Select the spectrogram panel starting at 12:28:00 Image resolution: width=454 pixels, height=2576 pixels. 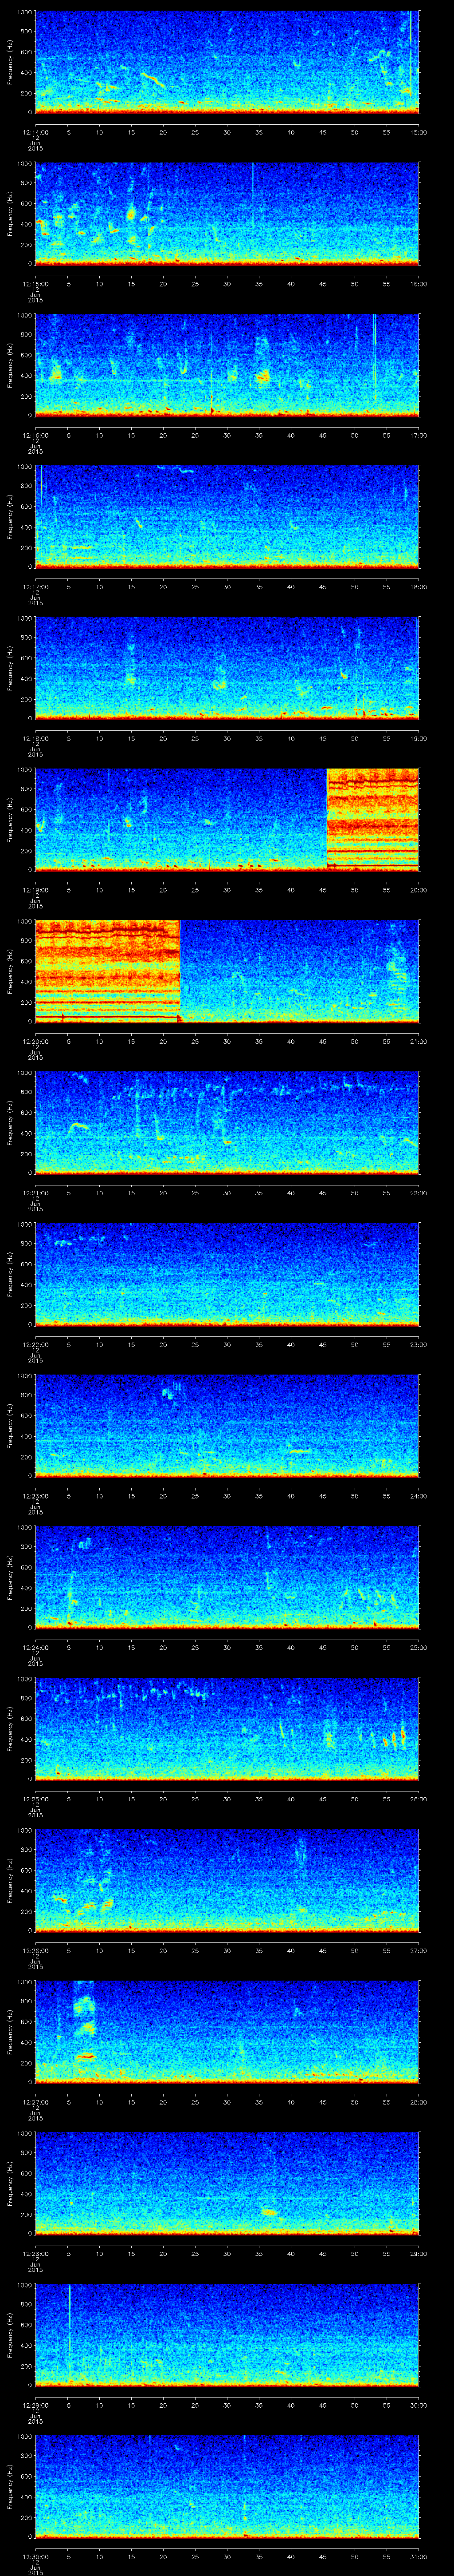[x=227, y=2183]
